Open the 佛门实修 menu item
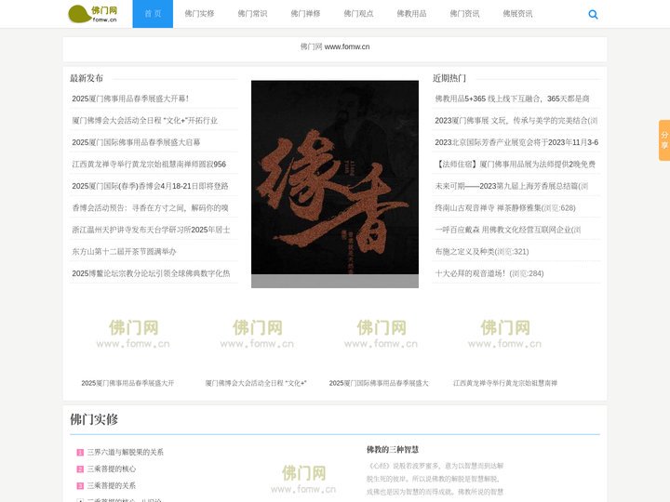The image size is (670, 502). [199, 14]
